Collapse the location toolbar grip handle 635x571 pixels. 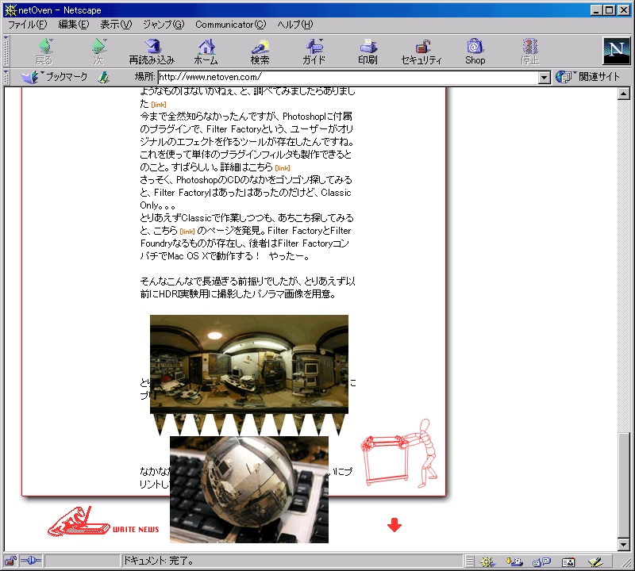tap(6, 77)
